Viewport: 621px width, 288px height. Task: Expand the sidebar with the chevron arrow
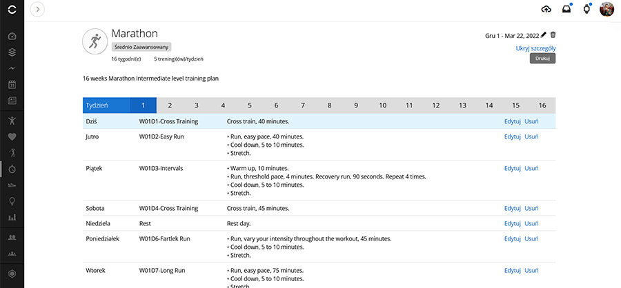(38, 10)
